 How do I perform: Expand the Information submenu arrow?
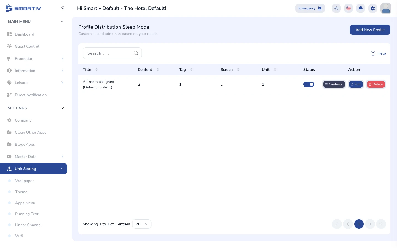[62, 71]
